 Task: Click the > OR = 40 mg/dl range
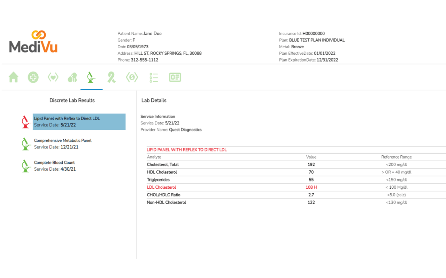[x=397, y=172]
